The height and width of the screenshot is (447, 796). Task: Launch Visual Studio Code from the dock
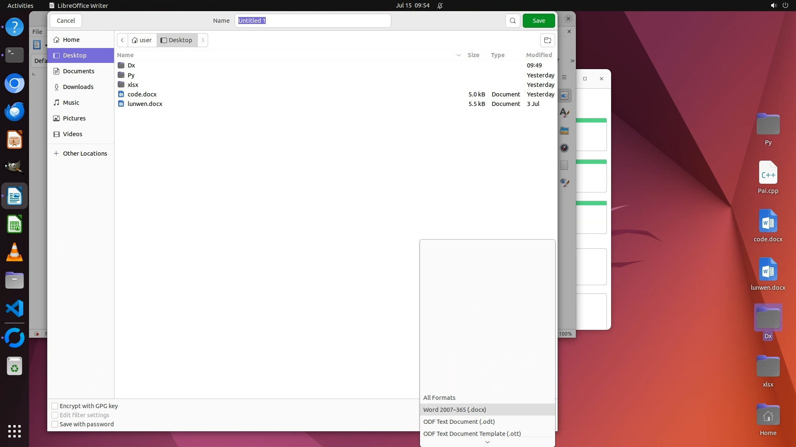15,309
